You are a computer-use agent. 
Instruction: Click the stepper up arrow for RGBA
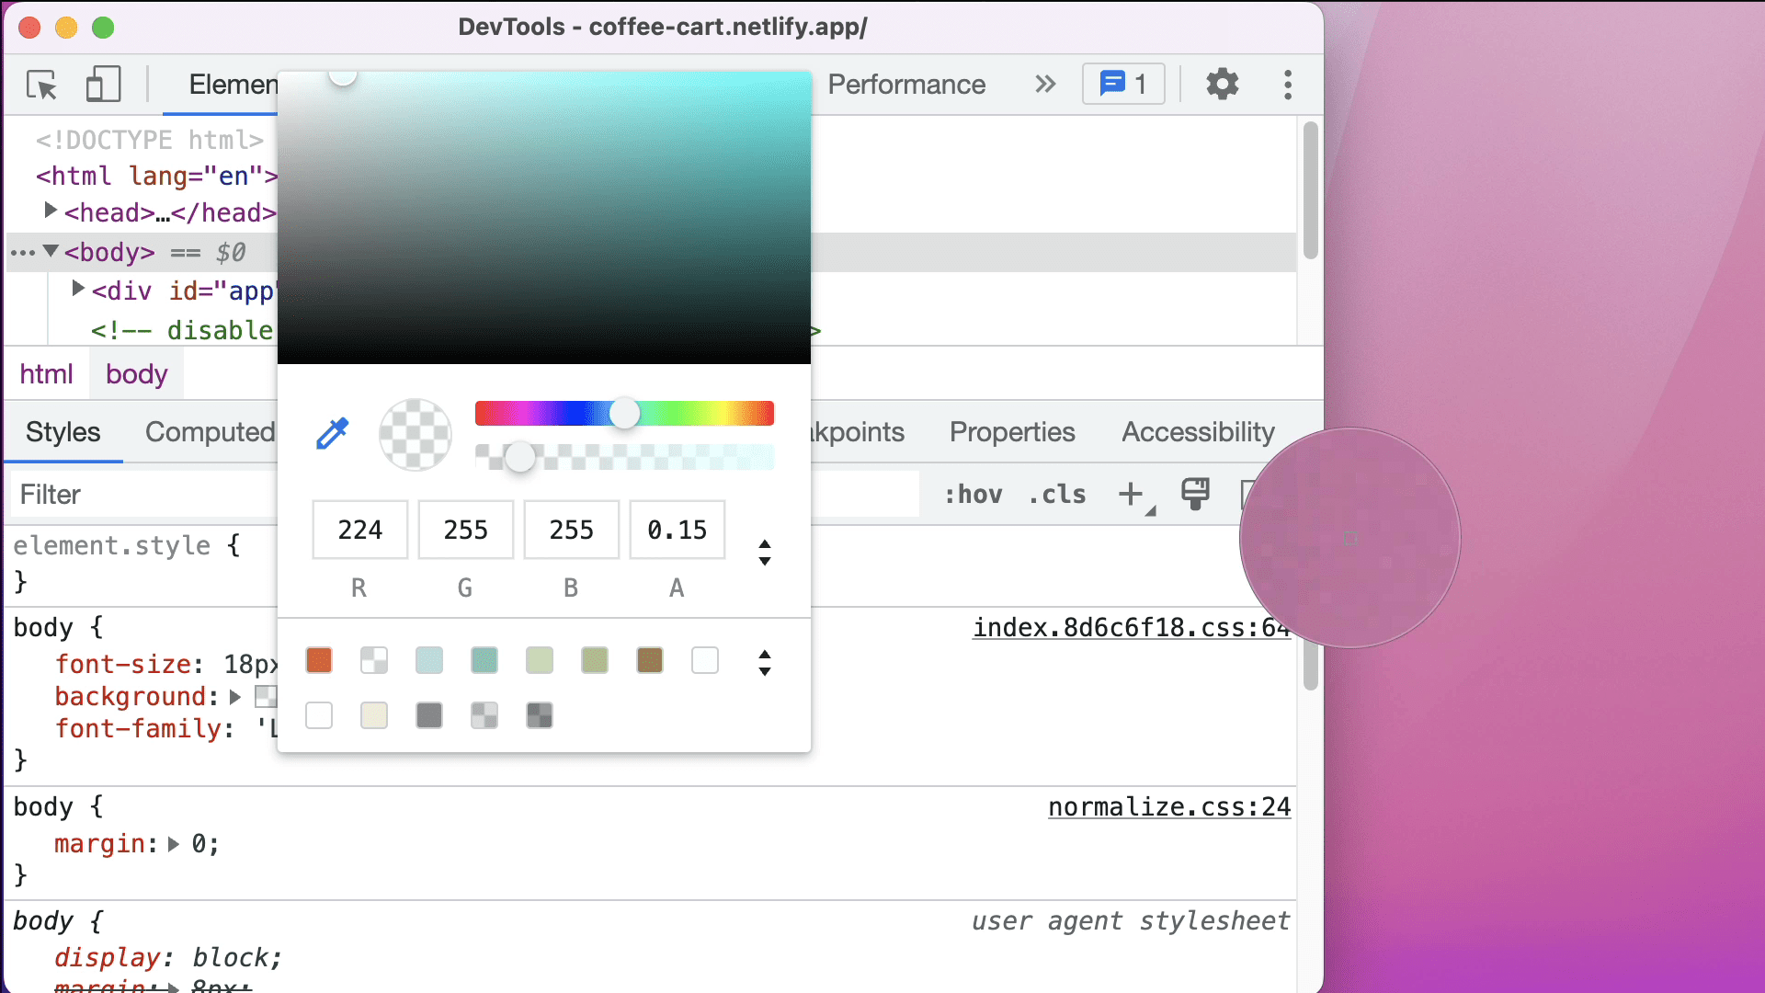point(765,543)
